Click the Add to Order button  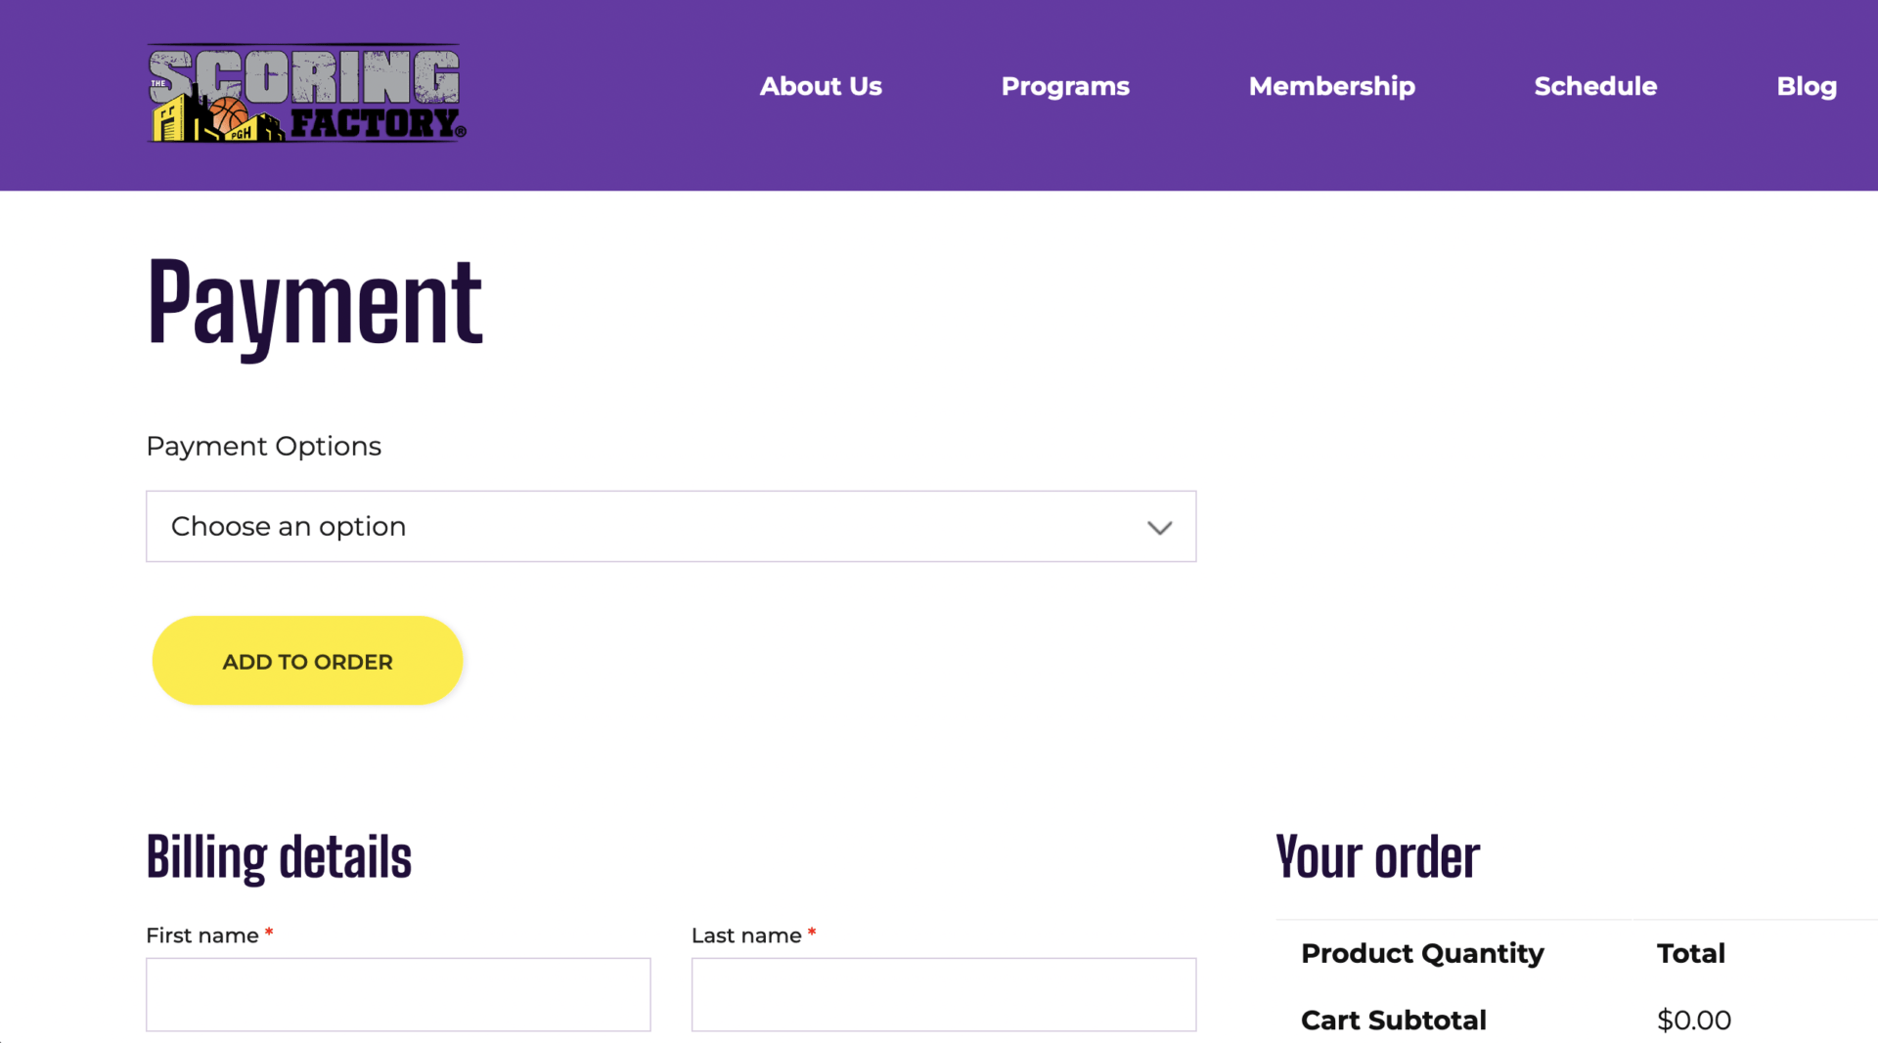(307, 661)
